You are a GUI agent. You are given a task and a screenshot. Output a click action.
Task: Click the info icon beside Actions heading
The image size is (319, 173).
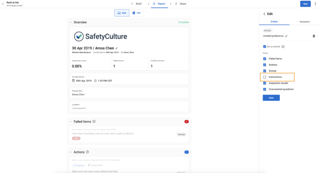pyautogui.click(x=88, y=152)
